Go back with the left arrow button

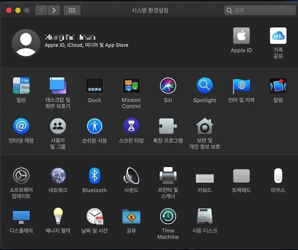coord(41,10)
